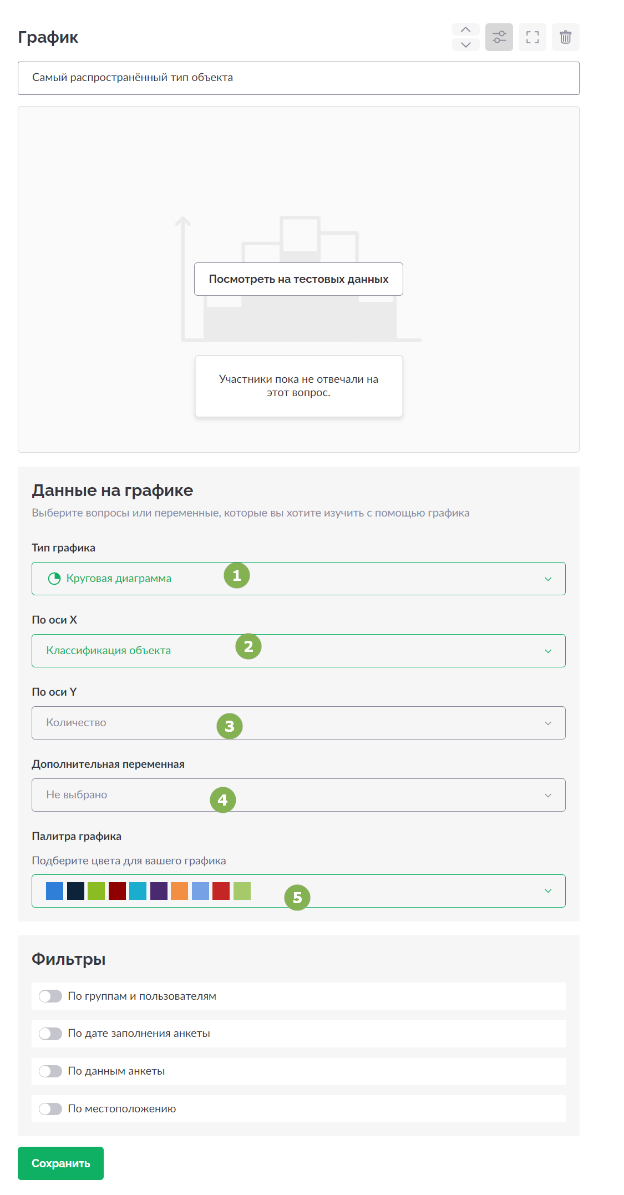Expand the chart palette chevron
This screenshot has width=624, height=1195.
(548, 891)
